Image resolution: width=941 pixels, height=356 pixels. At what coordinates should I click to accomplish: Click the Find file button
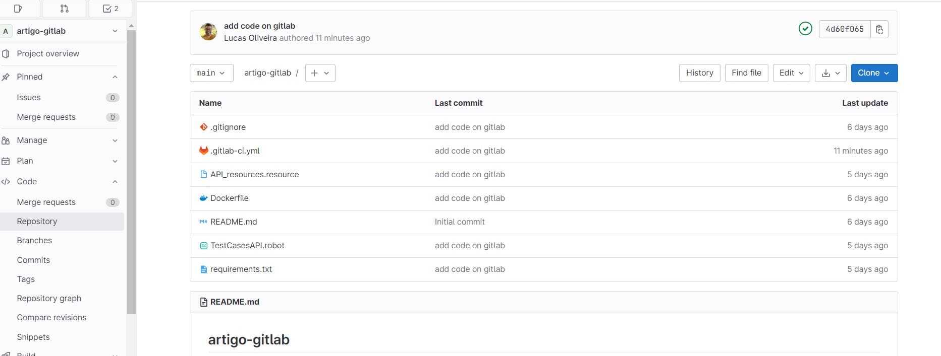[x=746, y=73]
